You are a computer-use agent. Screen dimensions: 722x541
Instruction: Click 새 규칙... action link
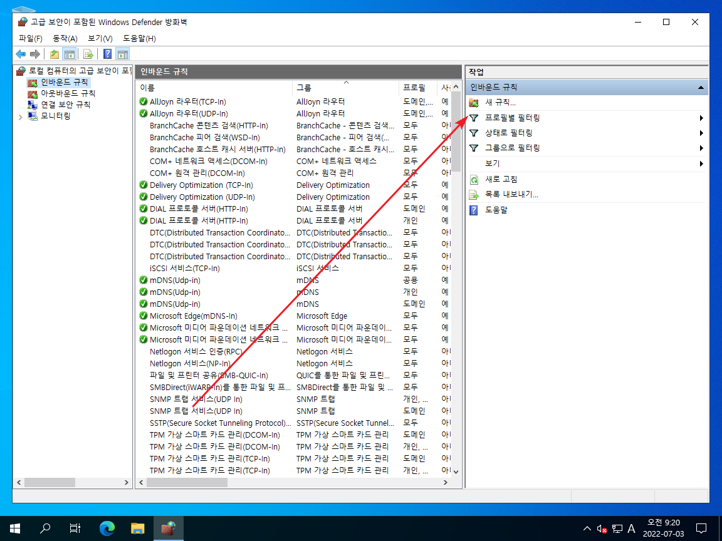pyautogui.click(x=500, y=103)
